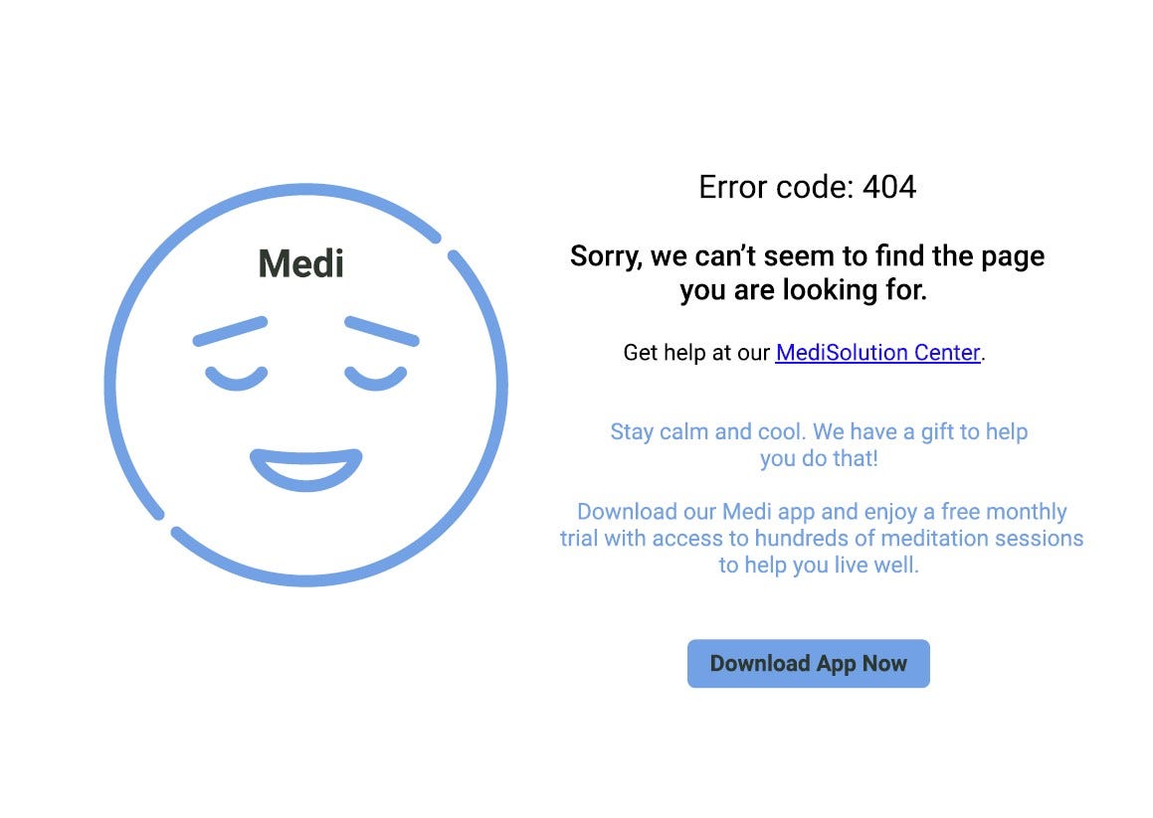Click the "you do that!" text line

point(819,458)
